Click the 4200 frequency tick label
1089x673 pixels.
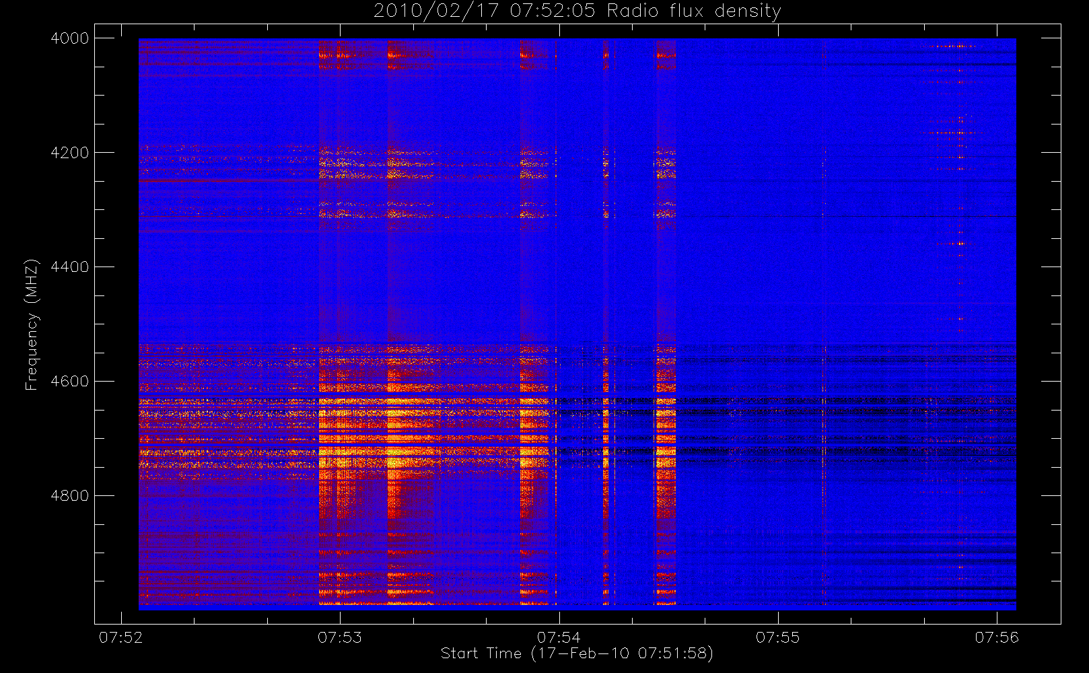tap(70, 153)
